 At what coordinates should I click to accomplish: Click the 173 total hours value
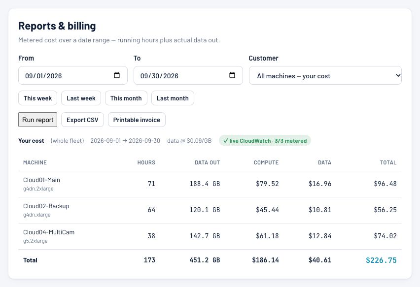click(149, 260)
